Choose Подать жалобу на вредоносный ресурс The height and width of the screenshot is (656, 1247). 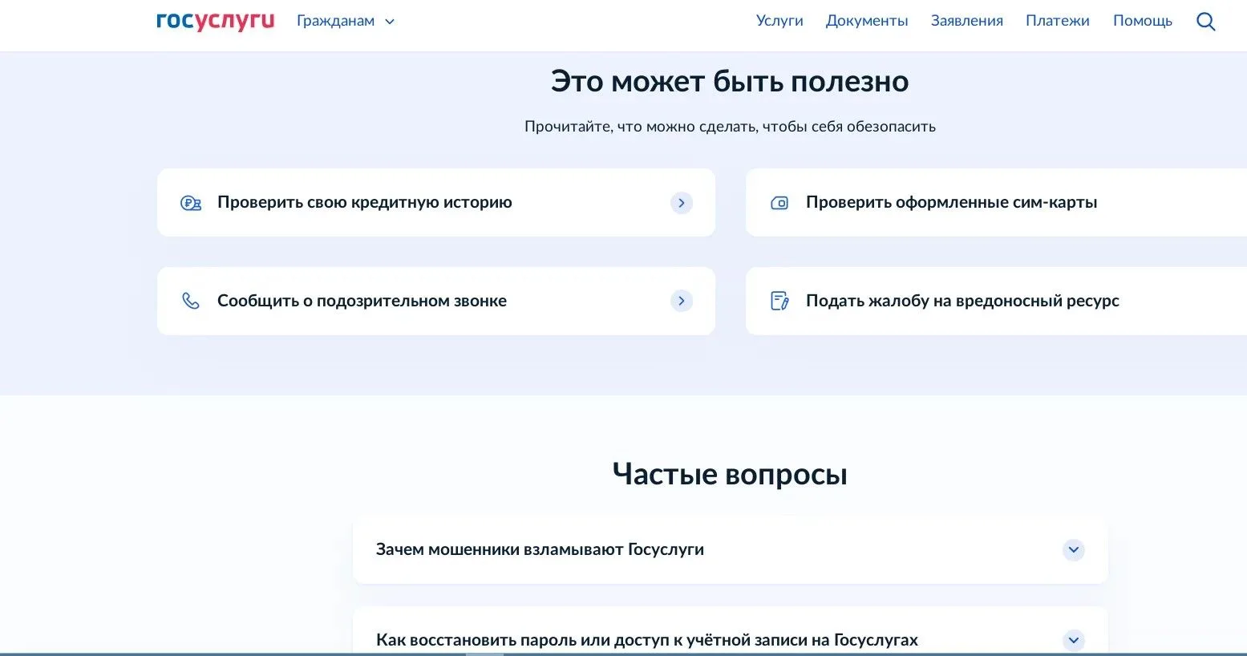coord(996,301)
